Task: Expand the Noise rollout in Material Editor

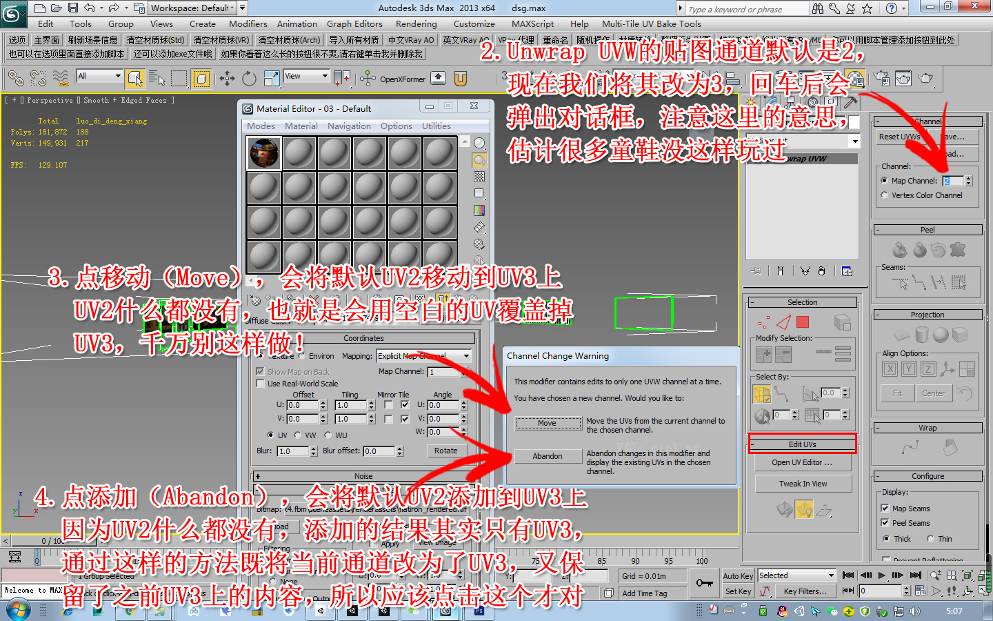Action: click(363, 476)
